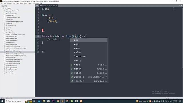Open Logical Operators.php file

pos(11,44)
